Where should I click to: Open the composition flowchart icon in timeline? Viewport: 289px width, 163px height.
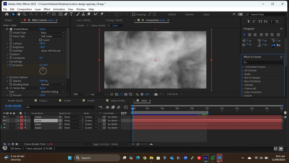100,107
